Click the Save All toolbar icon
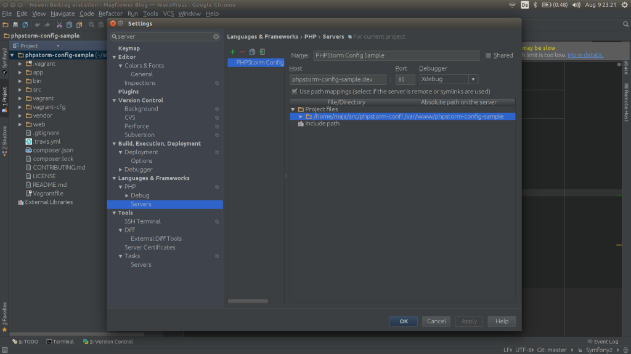 pyautogui.click(x=15, y=25)
